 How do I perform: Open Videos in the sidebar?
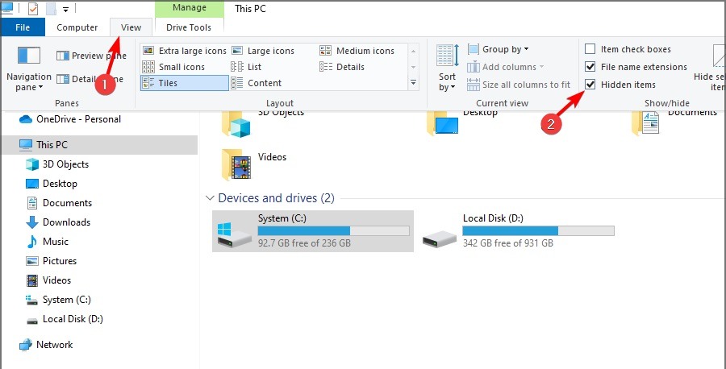(48, 280)
